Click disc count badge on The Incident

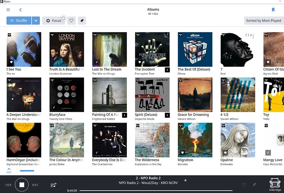168,35
